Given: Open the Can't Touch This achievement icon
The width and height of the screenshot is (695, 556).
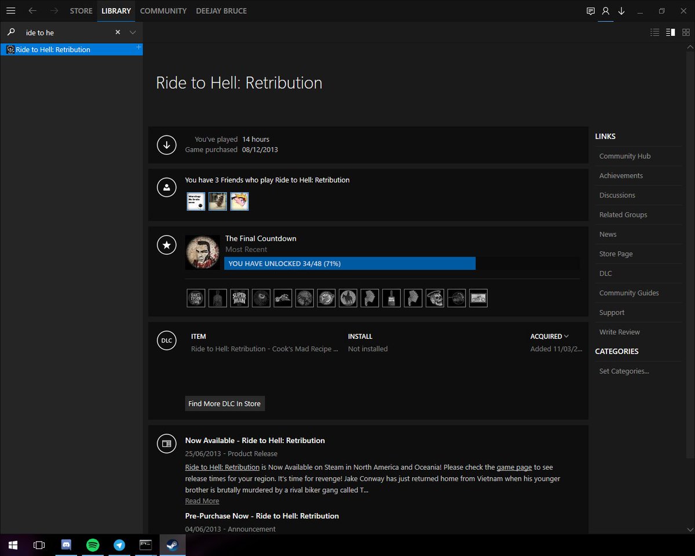Looking at the screenshot, I should click(196, 298).
